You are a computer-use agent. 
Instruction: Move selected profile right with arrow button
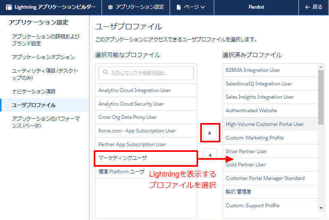[x=210, y=133]
